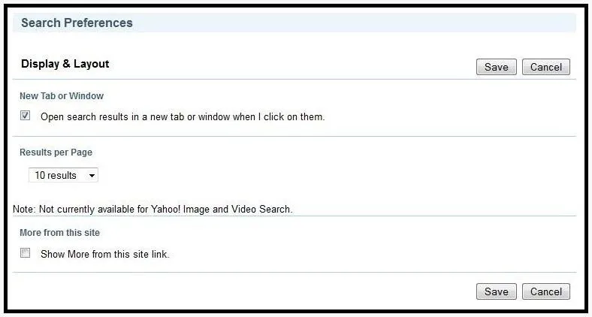Click the bottom Cancel button
Viewport: 592px width, 317px height.
(x=546, y=291)
